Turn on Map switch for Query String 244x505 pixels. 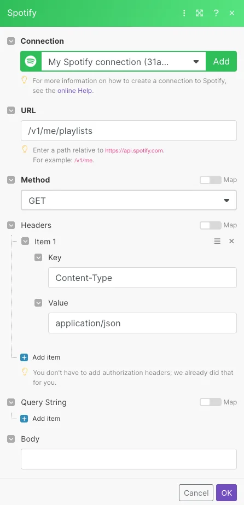click(210, 402)
